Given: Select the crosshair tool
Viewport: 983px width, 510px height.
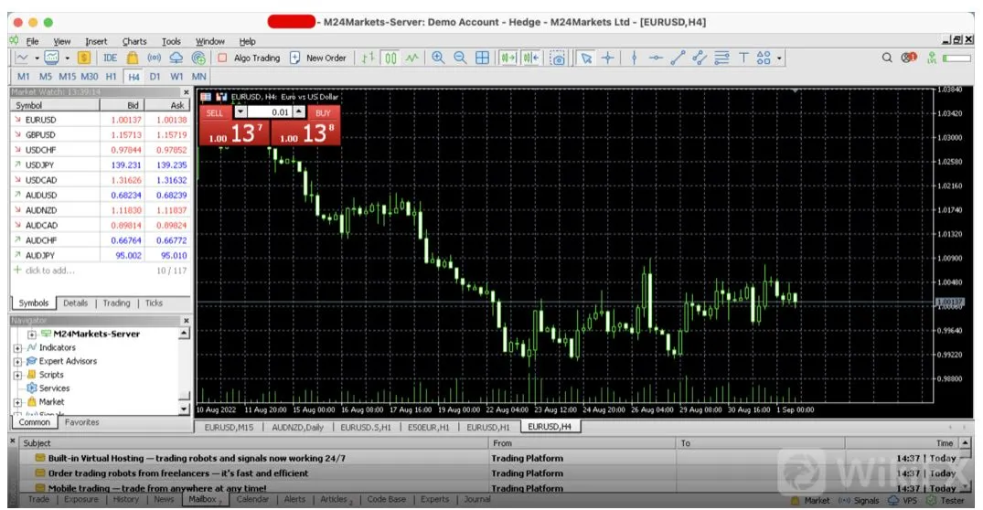Looking at the screenshot, I should [x=607, y=58].
